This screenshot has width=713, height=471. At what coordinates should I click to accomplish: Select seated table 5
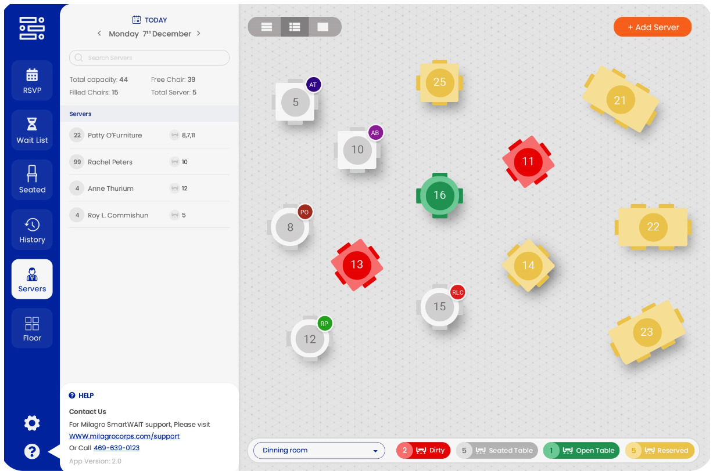(295, 102)
